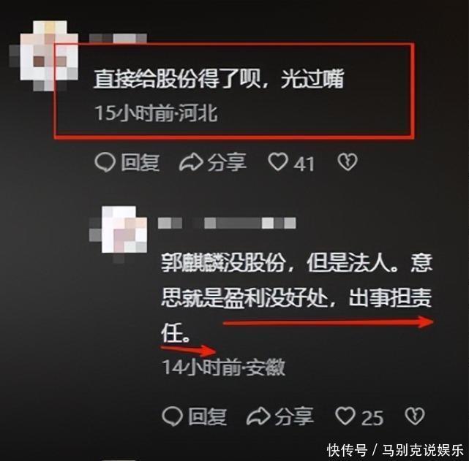Click share arrow icon on first comment
The image size is (469, 461).
(191, 162)
